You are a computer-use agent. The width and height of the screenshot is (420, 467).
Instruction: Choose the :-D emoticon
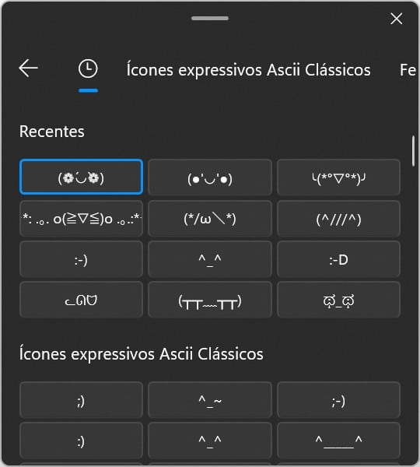click(338, 259)
